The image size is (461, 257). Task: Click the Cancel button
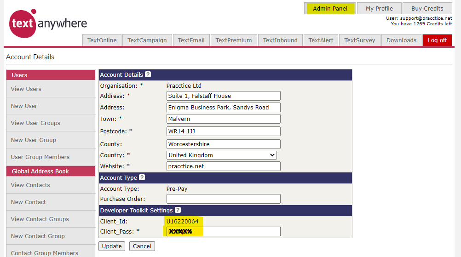[142, 246]
